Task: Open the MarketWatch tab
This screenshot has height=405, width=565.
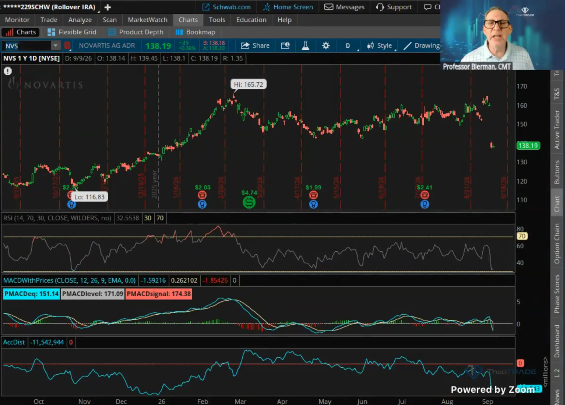Action: (147, 20)
